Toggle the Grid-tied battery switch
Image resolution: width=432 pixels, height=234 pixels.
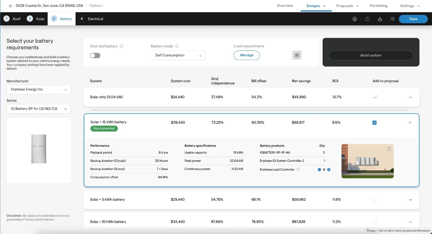(x=95, y=56)
